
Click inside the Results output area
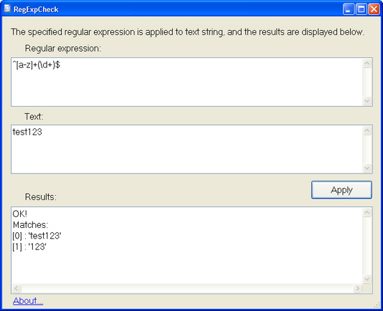click(x=187, y=245)
